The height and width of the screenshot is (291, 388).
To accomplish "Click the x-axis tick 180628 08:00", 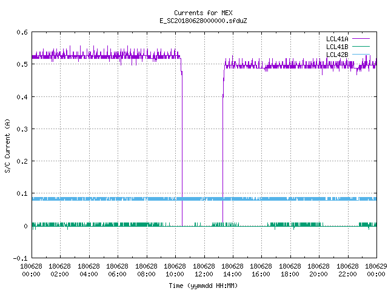I will coord(146,270).
